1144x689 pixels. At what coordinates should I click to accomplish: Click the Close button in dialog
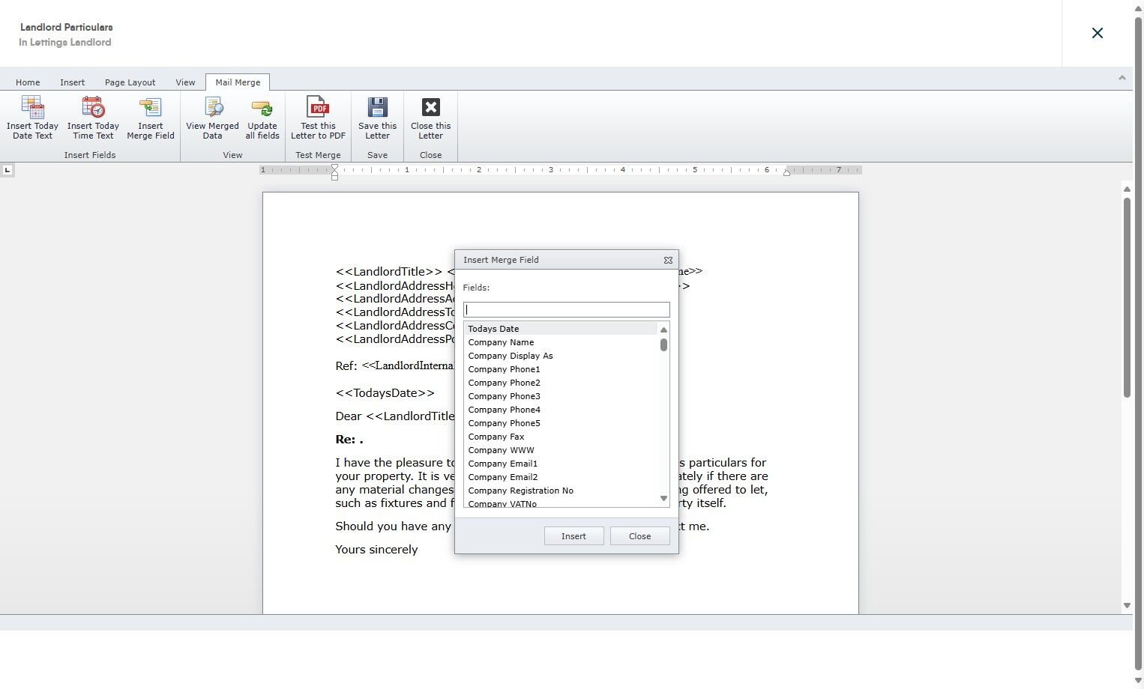(639, 536)
